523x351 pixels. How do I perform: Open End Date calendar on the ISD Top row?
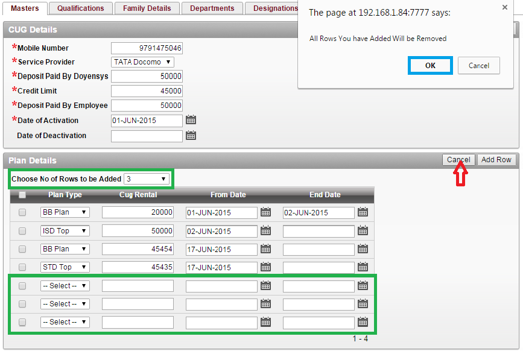pyautogui.click(x=363, y=230)
